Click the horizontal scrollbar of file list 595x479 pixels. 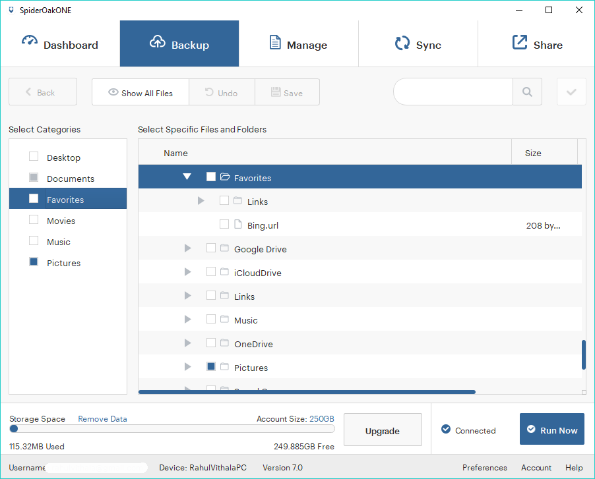(x=307, y=392)
